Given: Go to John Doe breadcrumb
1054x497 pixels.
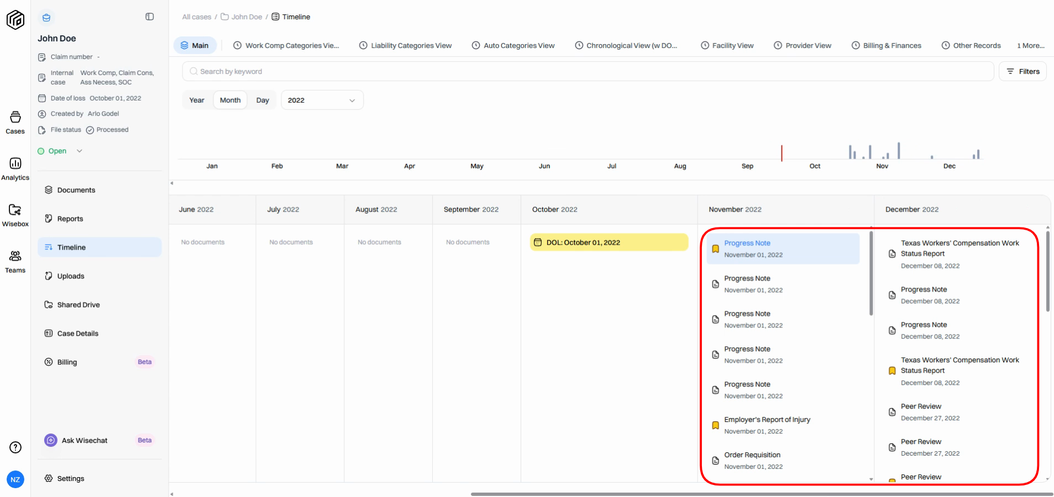Looking at the screenshot, I should click(242, 17).
